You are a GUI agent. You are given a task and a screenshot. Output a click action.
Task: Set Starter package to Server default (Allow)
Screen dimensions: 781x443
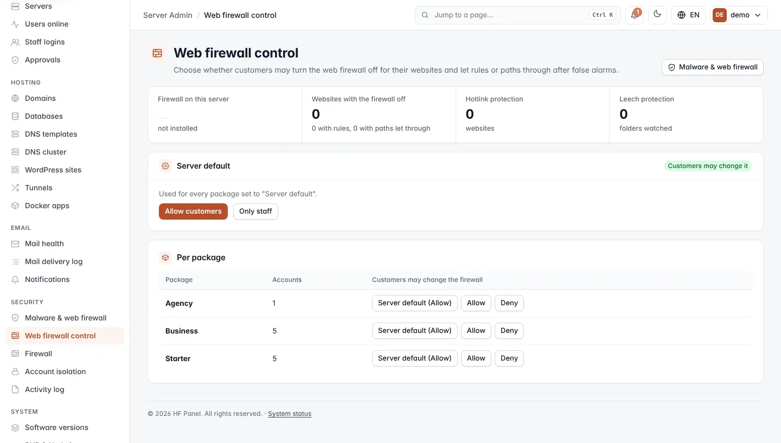pyautogui.click(x=415, y=358)
